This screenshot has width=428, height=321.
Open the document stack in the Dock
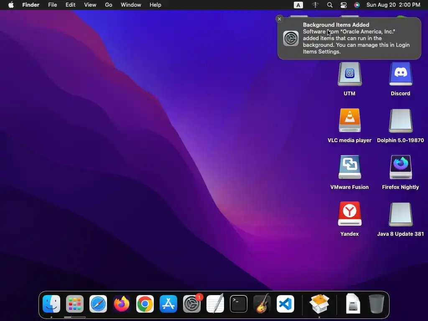pyautogui.click(x=353, y=304)
